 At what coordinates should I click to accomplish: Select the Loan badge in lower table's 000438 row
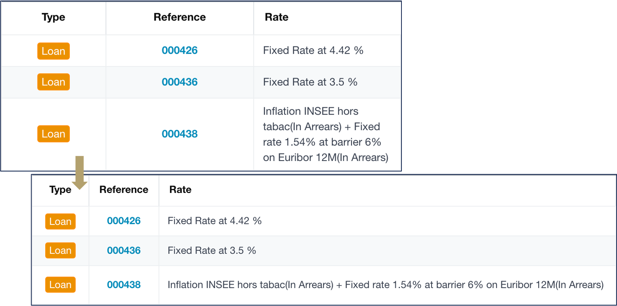click(60, 285)
